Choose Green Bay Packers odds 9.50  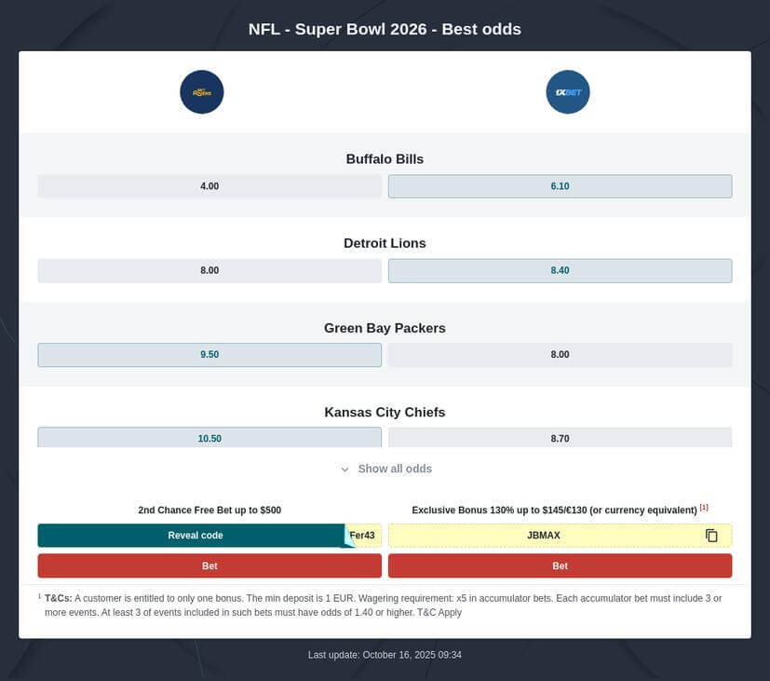(209, 355)
